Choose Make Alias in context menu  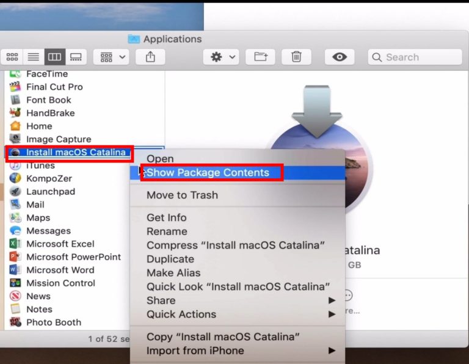coord(238,272)
